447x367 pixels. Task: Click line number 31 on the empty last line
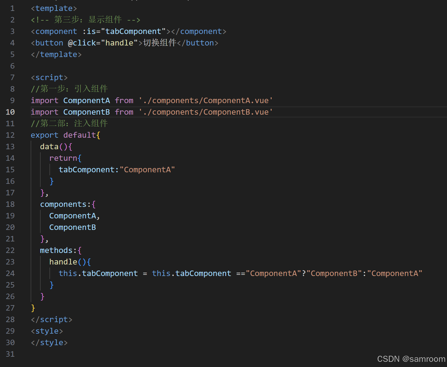pos(10,354)
